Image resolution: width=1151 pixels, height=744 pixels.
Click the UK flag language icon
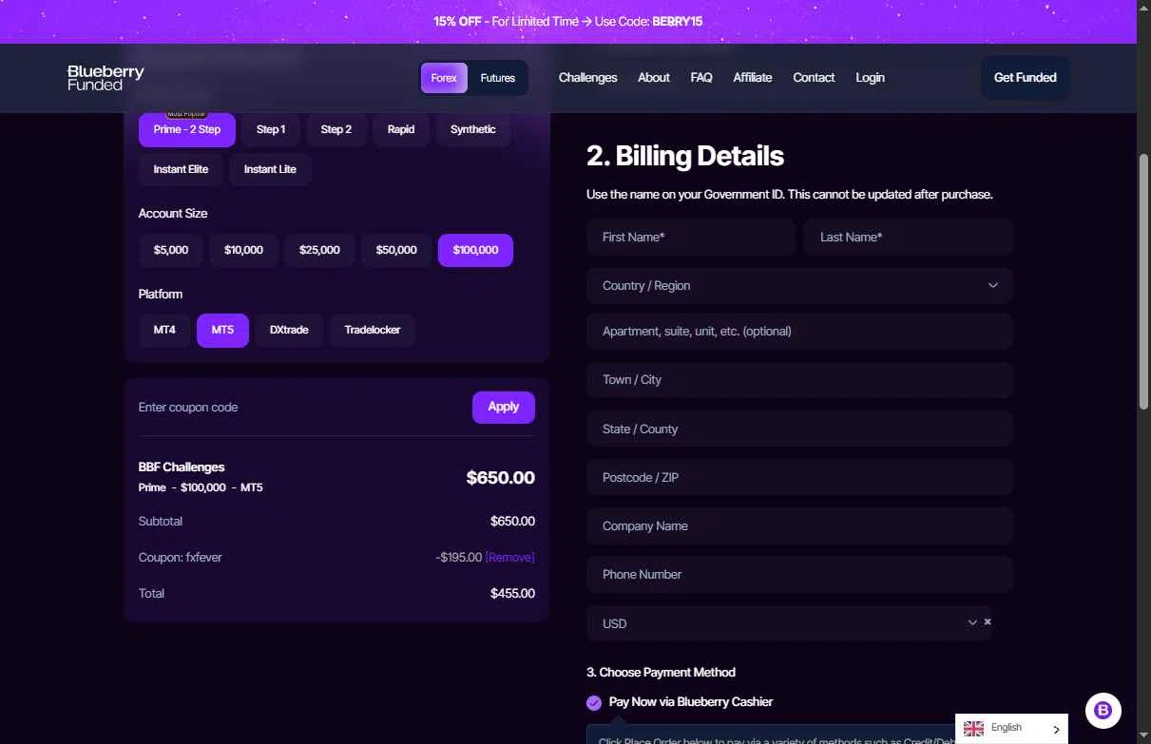pos(973,728)
